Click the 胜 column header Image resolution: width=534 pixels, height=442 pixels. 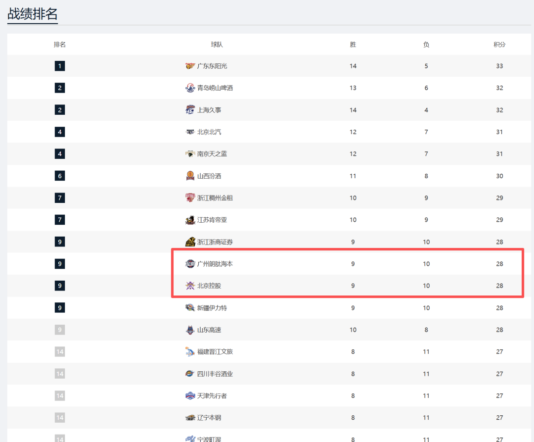tap(353, 45)
